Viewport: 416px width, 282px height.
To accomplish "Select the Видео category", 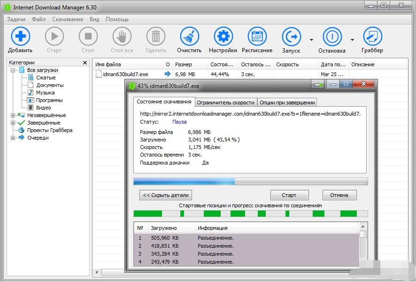I will 44,108.
